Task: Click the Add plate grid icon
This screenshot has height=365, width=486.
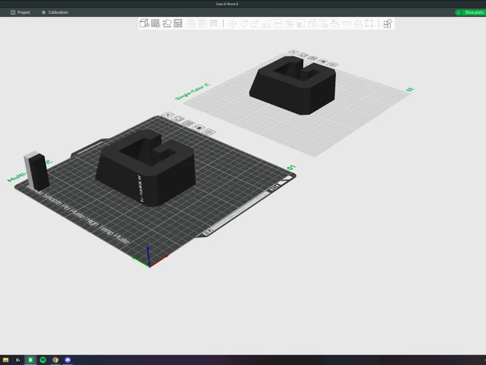Action: pyautogui.click(x=156, y=23)
